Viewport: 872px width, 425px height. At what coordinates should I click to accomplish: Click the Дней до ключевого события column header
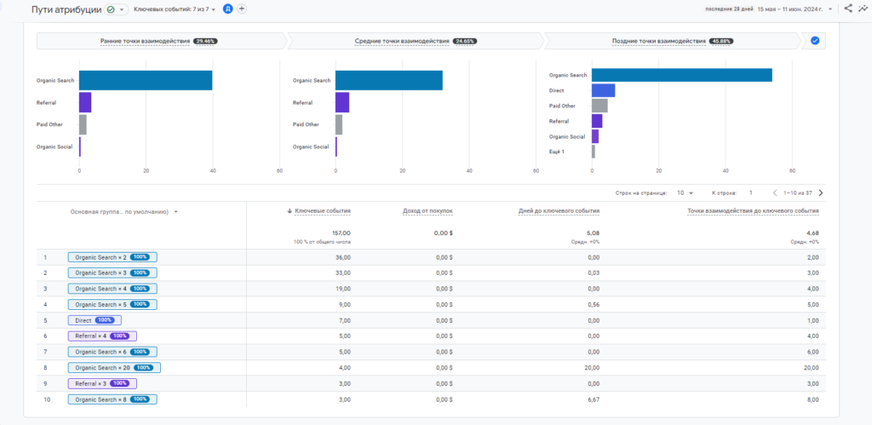coord(558,211)
